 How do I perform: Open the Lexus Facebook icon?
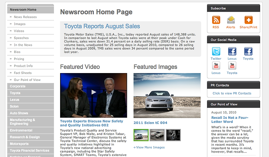pyautogui.click(x=232, y=51)
